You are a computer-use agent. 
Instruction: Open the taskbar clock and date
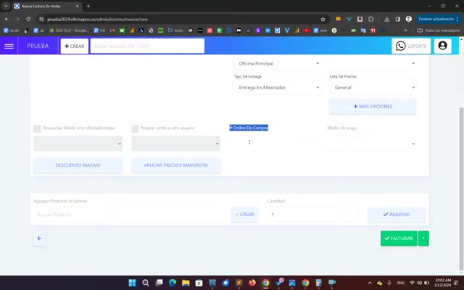[443, 283]
